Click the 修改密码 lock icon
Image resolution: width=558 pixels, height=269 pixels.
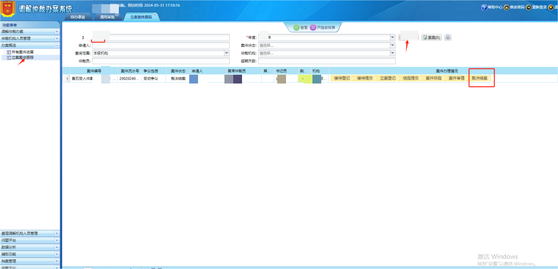(x=507, y=7)
